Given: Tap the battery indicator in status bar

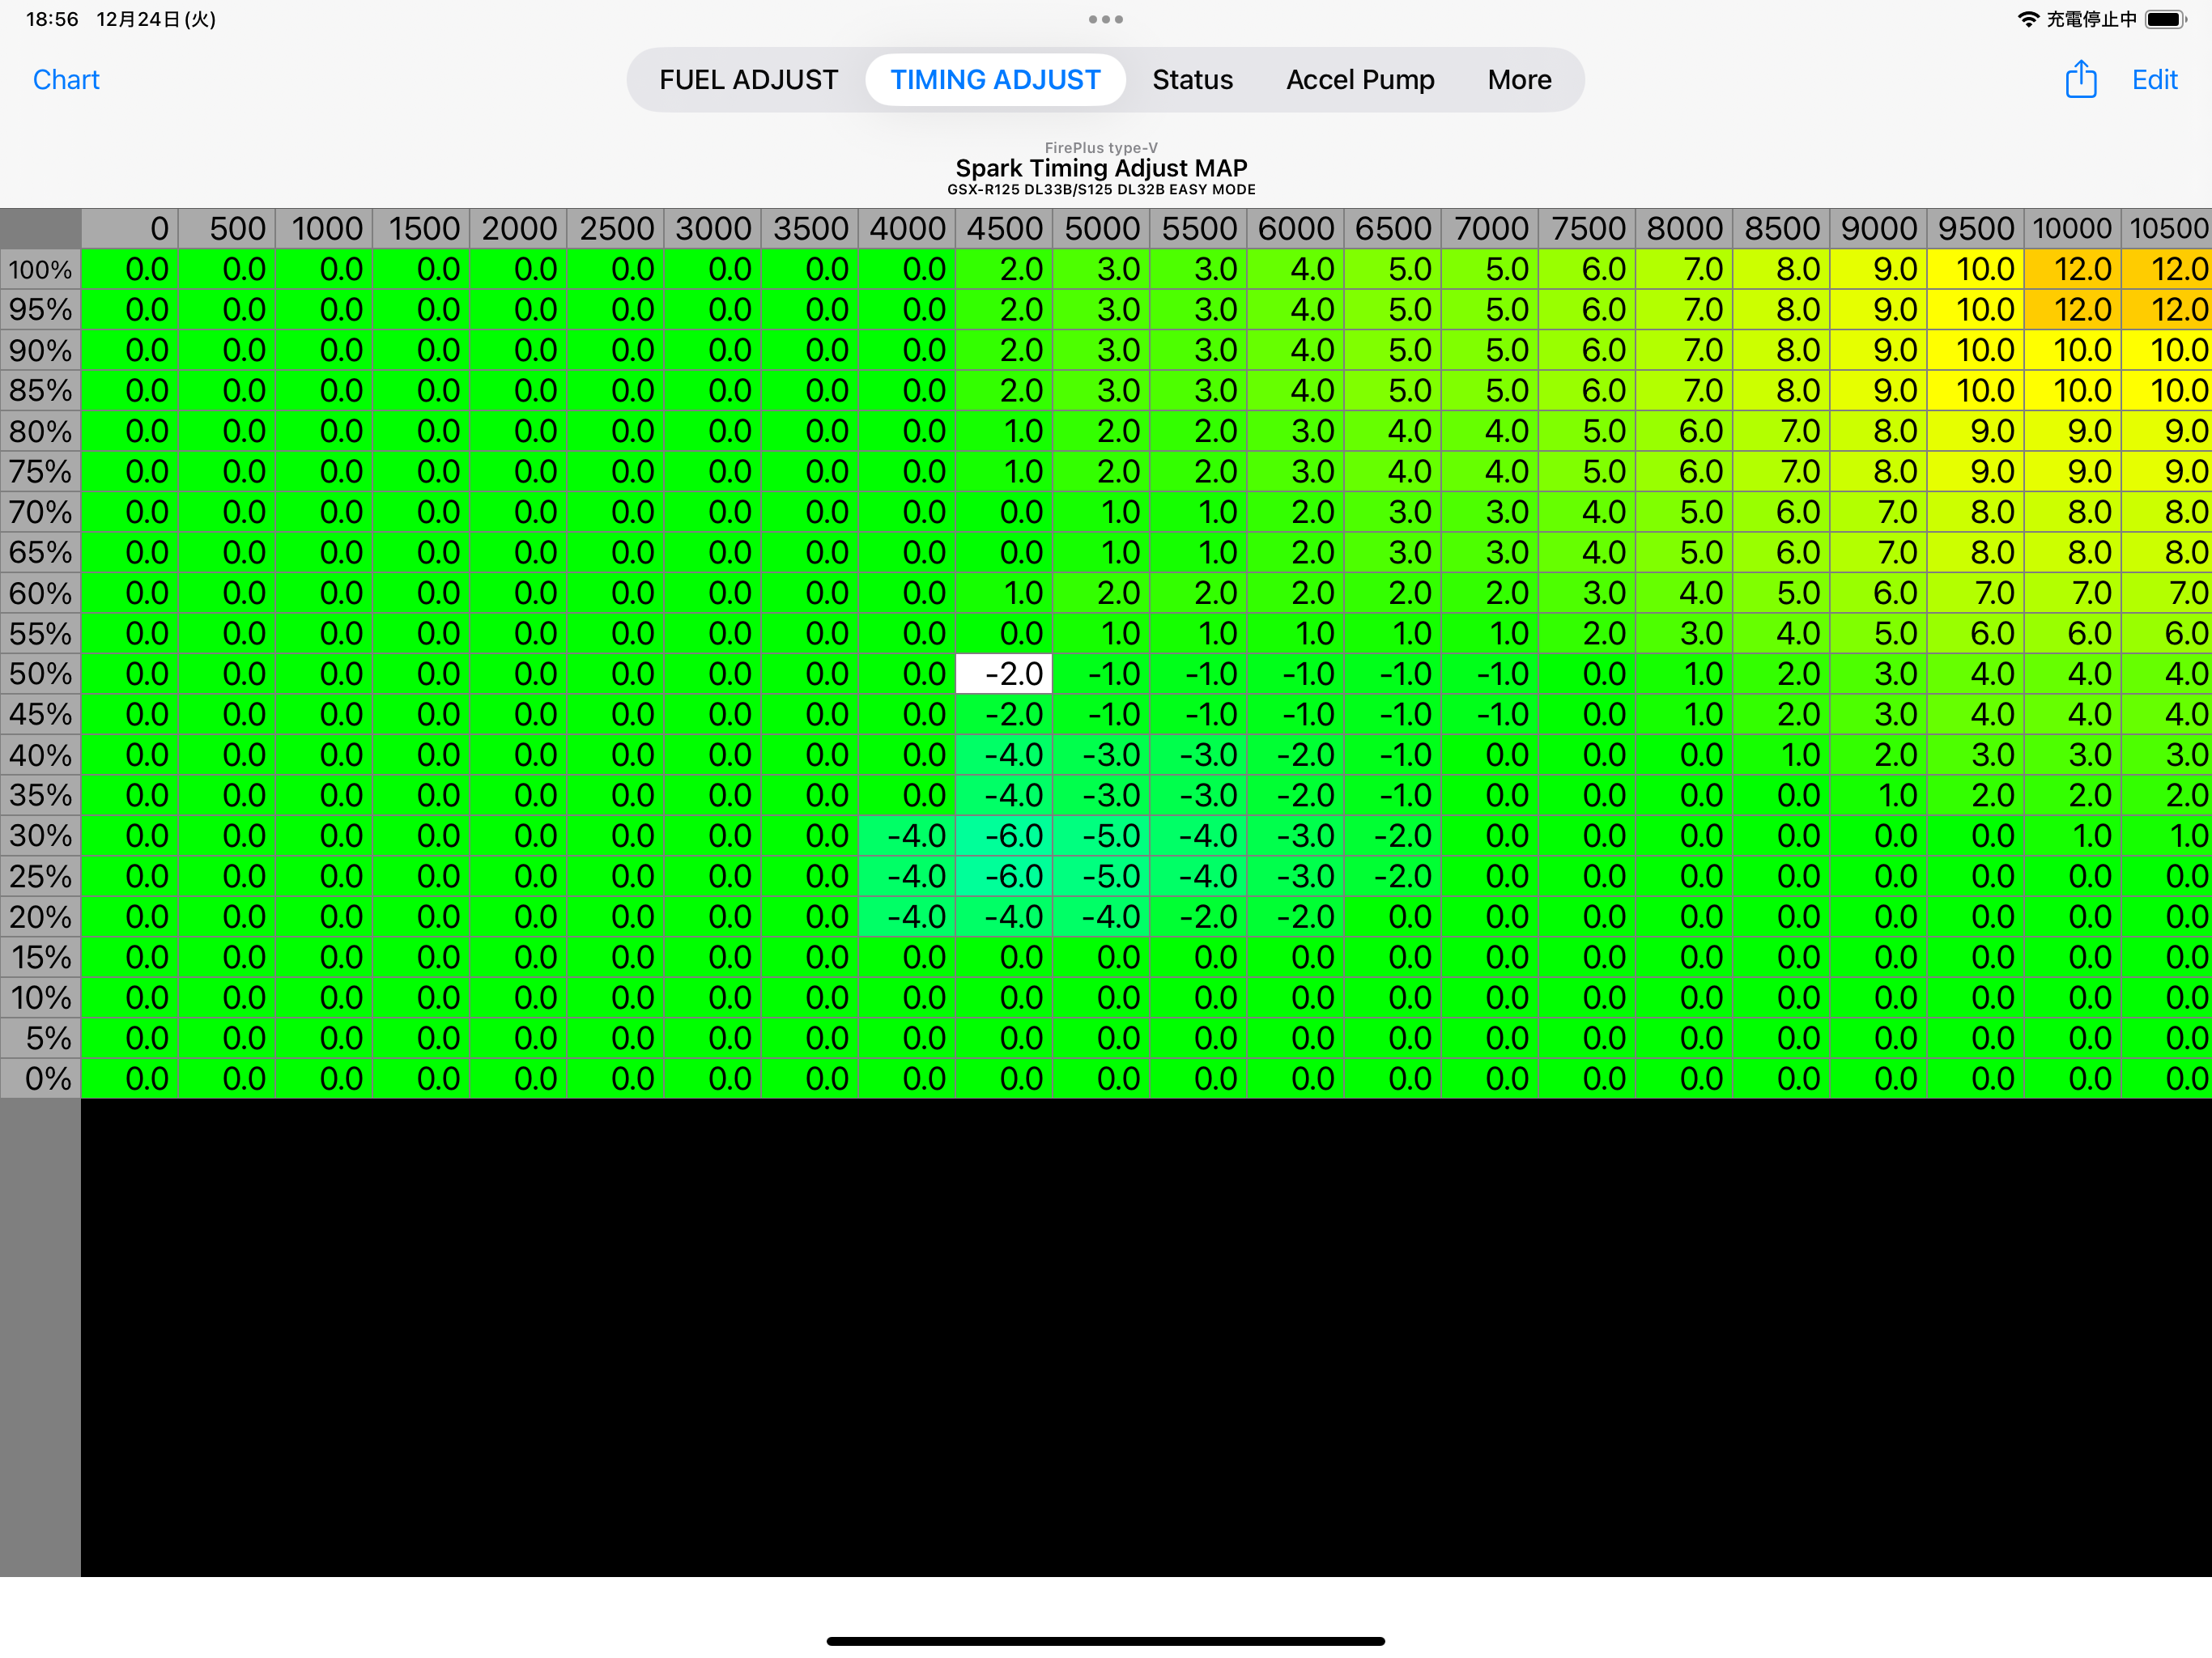Looking at the screenshot, I should 2166,19.
